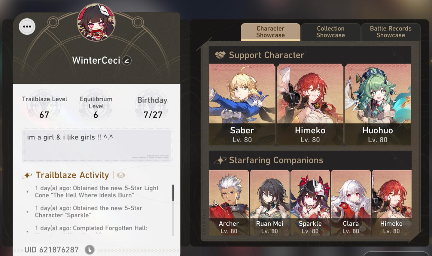The width and height of the screenshot is (432, 256).
Task: Select the Saber support character card
Action: pyautogui.click(x=242, y=105)
